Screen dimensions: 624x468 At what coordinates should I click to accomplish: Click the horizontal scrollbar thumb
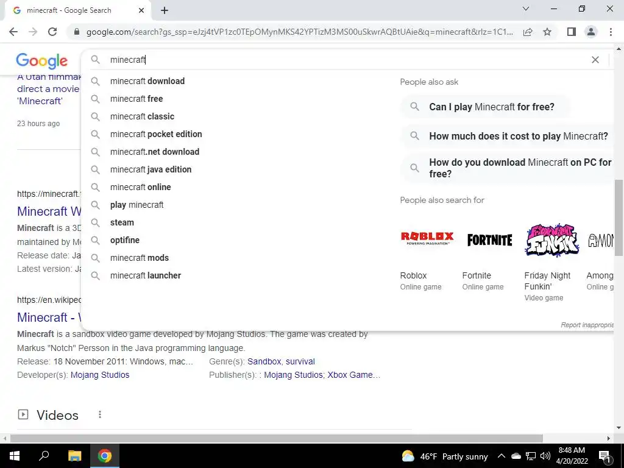[x=277, y=438]
